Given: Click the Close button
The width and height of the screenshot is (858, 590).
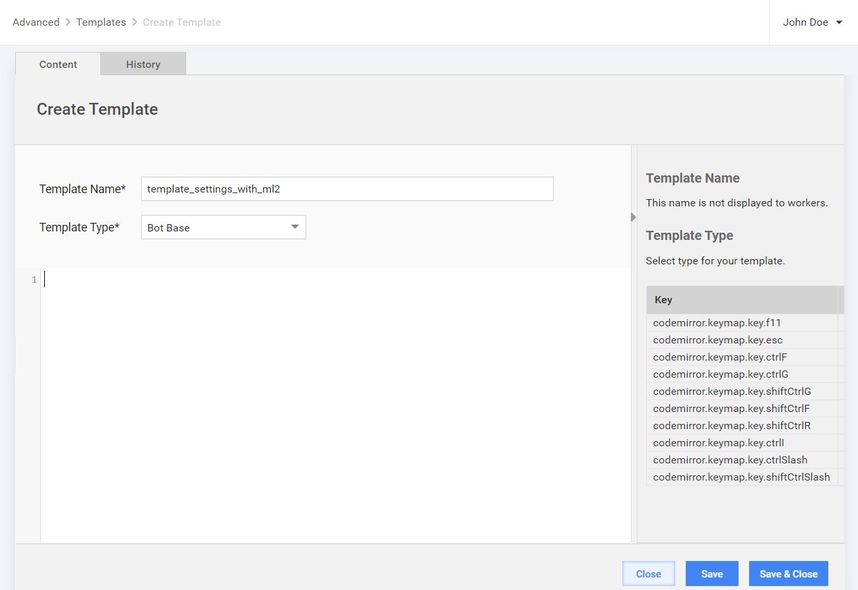Looking at the screenshot, I should pyautogui.click(x=649, y=574).
